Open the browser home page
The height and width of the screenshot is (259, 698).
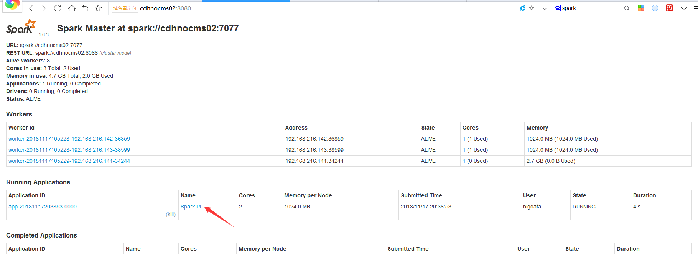point(72,8)
